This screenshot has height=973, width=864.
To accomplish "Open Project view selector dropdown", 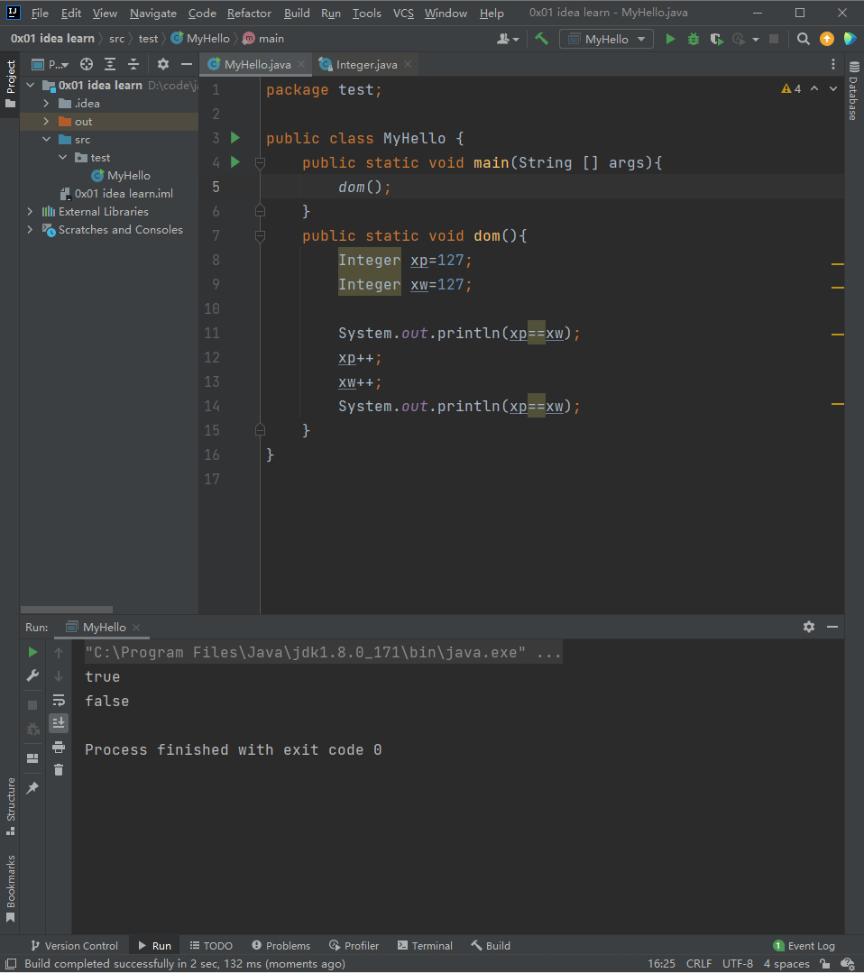I will point(51,64).
